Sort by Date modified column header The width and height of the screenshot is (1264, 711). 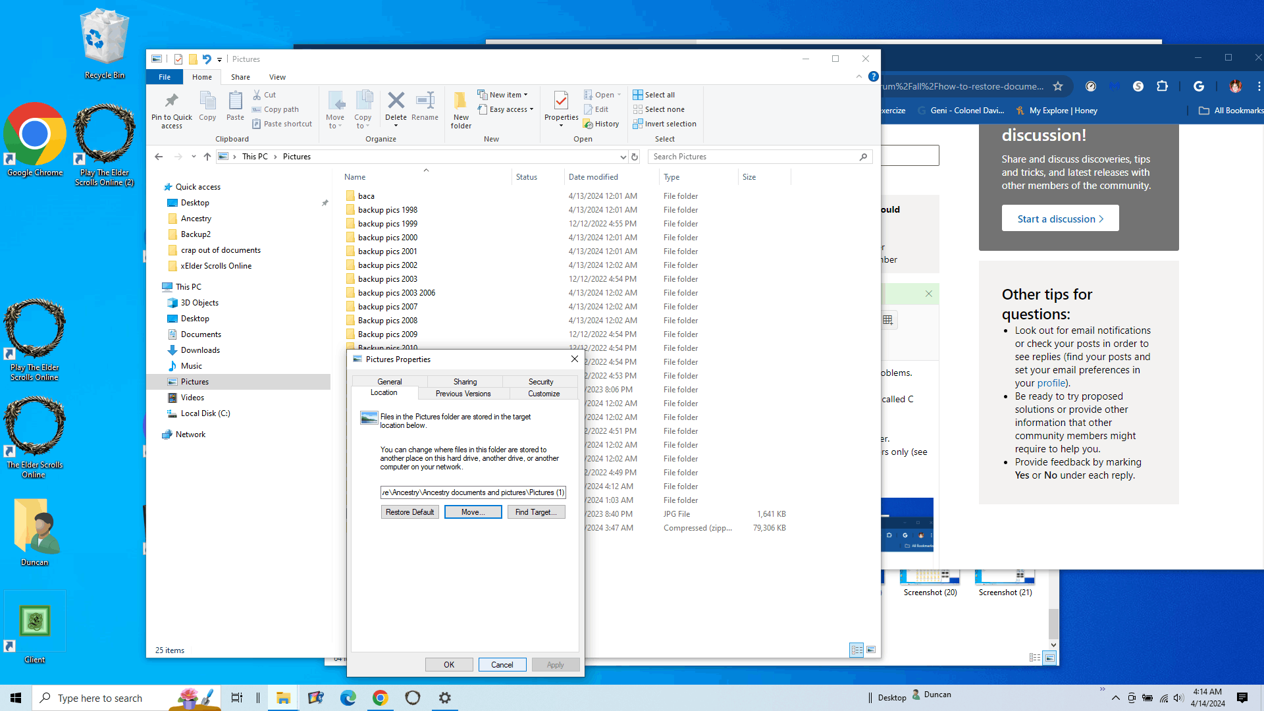[x=593, y=177]
